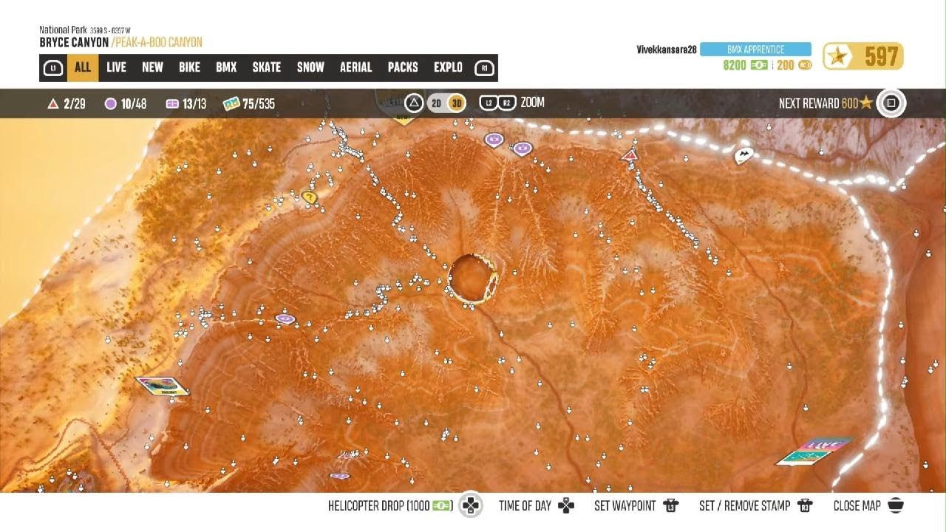This screenshot has height=532, width=946.
Task: Switch the map to 3D view
Action: (457, 103)
